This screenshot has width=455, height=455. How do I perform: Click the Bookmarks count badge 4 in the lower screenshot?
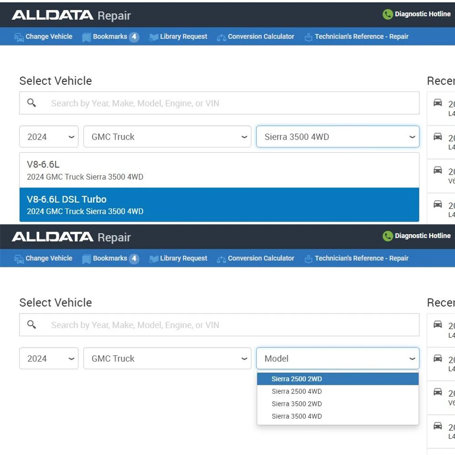[134, 258]
